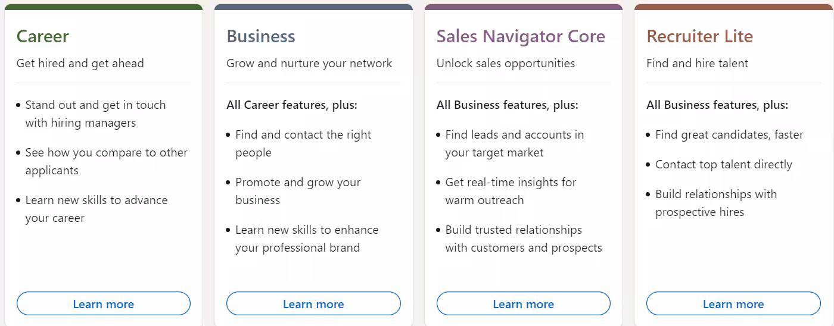Click Learn more under the Career plan
The image size is (834, 326).
coord(103,303)
